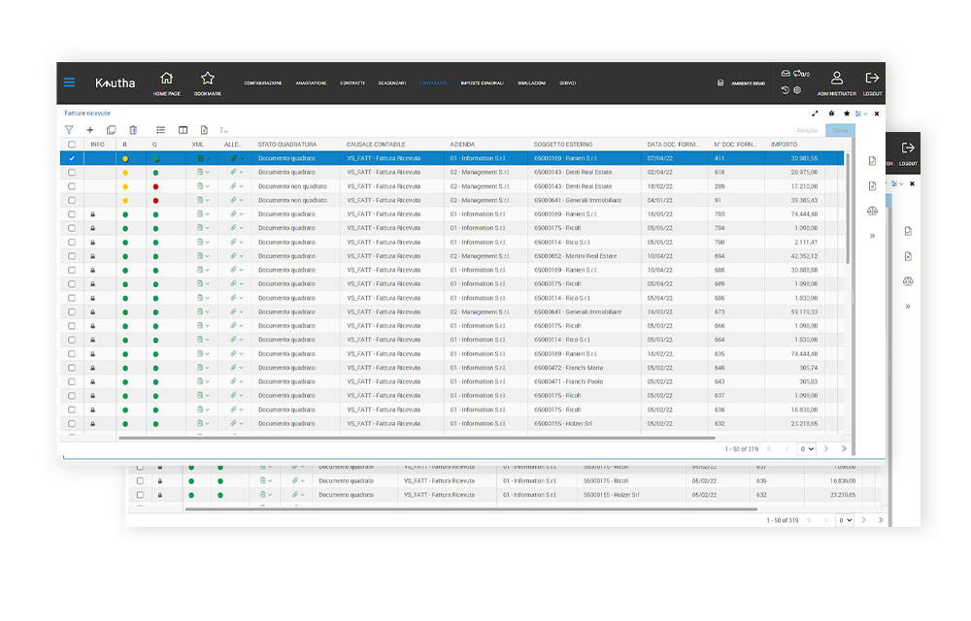Add a new invoice with plus icon
Image resolution: width=971 pixels, height=621 pixels.
pos(90,129)
